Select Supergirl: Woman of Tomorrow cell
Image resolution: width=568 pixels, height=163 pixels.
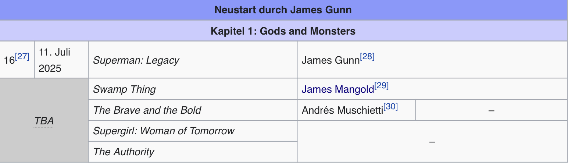[193, 131]
